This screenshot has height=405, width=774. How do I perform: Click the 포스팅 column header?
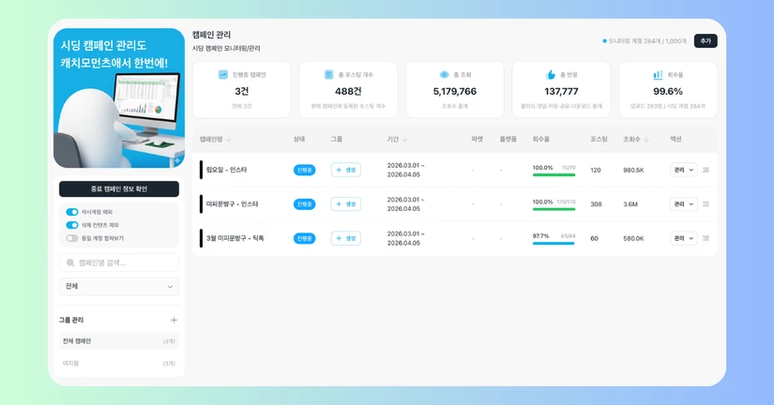point(599,140)
